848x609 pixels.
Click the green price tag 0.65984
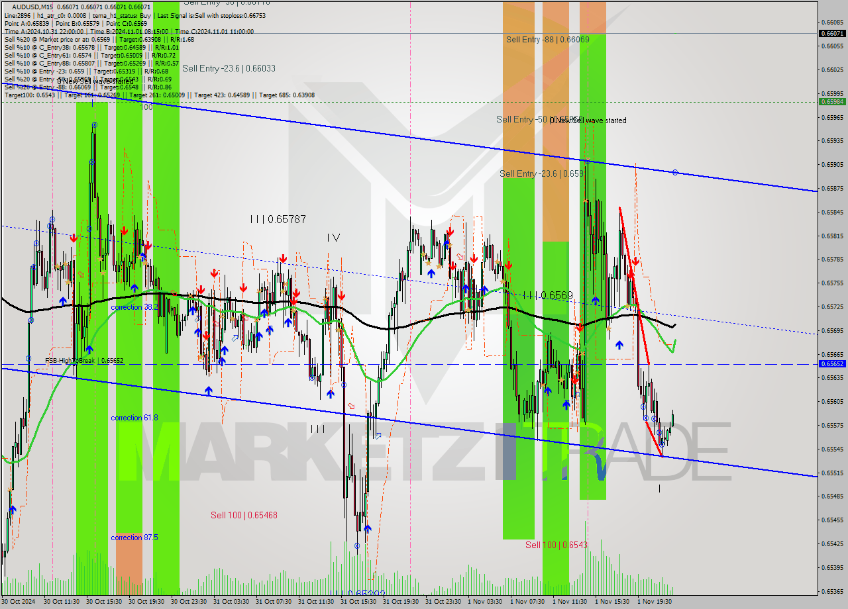point(832,101)
